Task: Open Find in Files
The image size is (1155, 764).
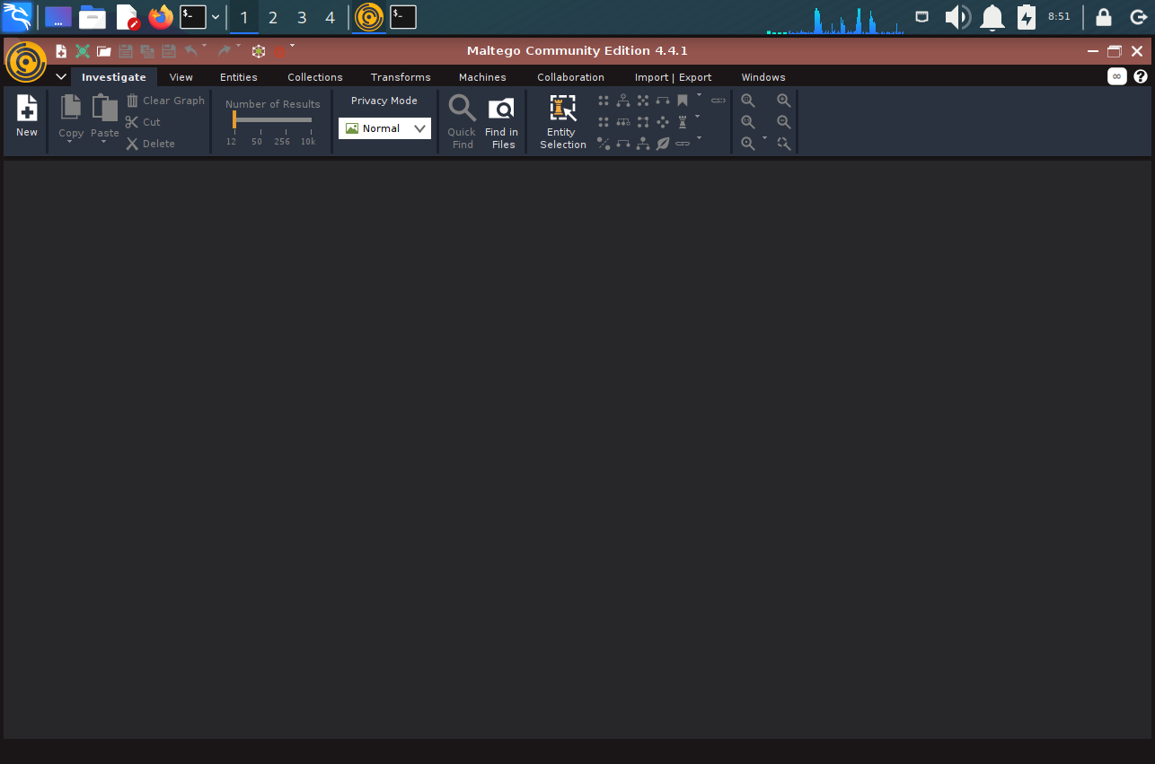Action: tap(501, 121)
